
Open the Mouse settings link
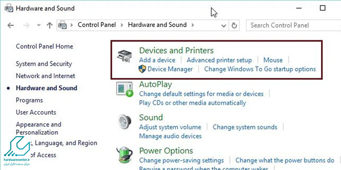click(273, 60)
